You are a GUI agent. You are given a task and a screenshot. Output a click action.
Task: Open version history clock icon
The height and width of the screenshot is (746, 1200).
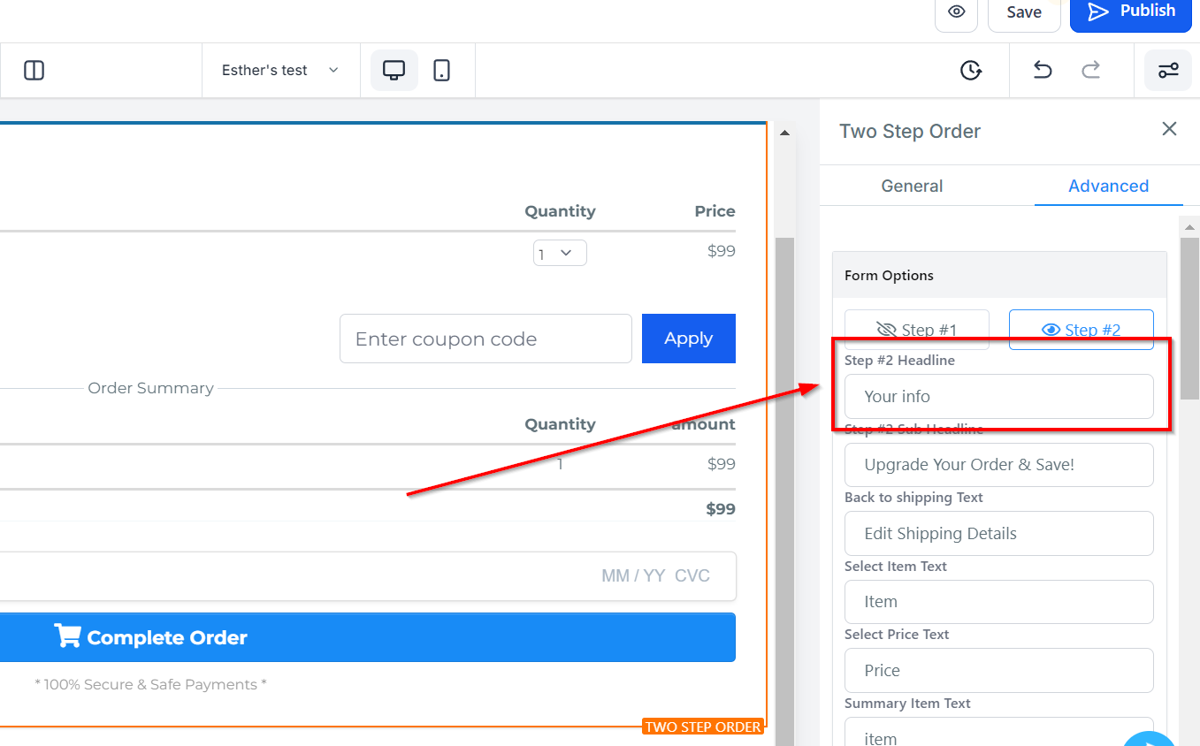tap(971, 71)
